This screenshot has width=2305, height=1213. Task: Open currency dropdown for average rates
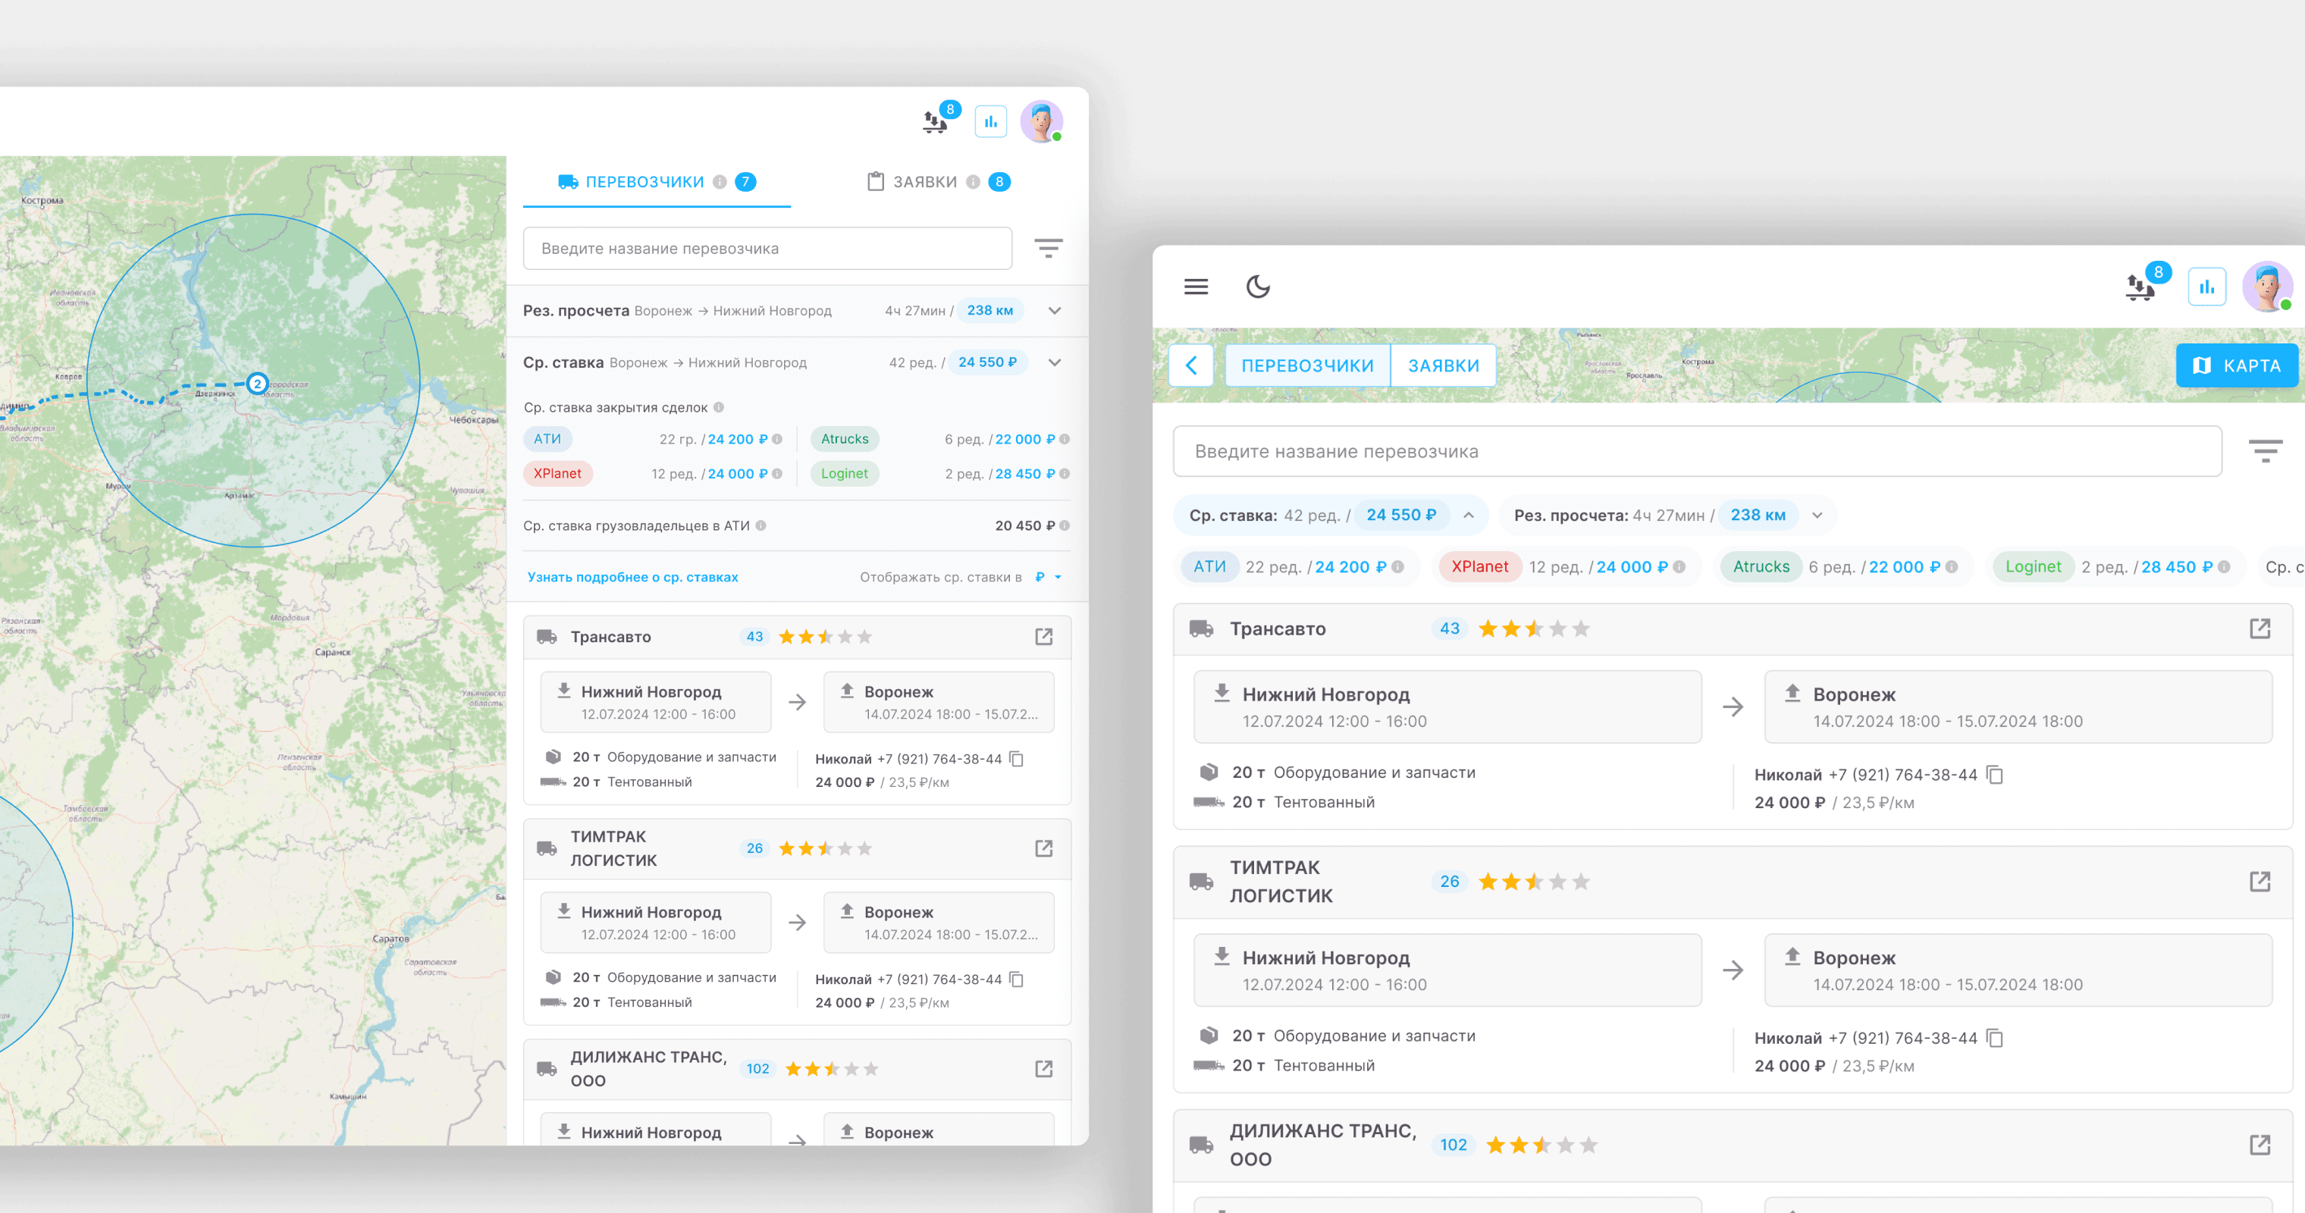(x=1048, y=577)
